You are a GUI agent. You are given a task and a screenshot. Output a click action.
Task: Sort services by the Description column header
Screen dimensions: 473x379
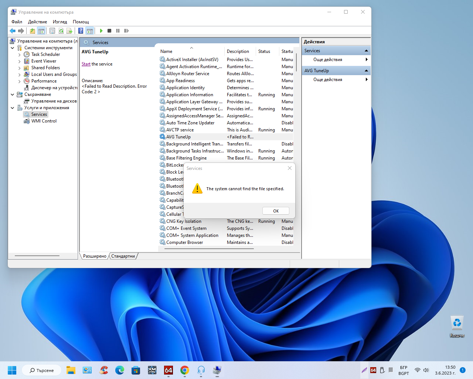pyautogui.click(x=240, y=51)
